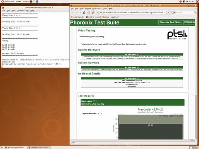This screenshot has height=149, width=199.
Task: Open the Terminal menu in terminal window
Action: (20, 11)
